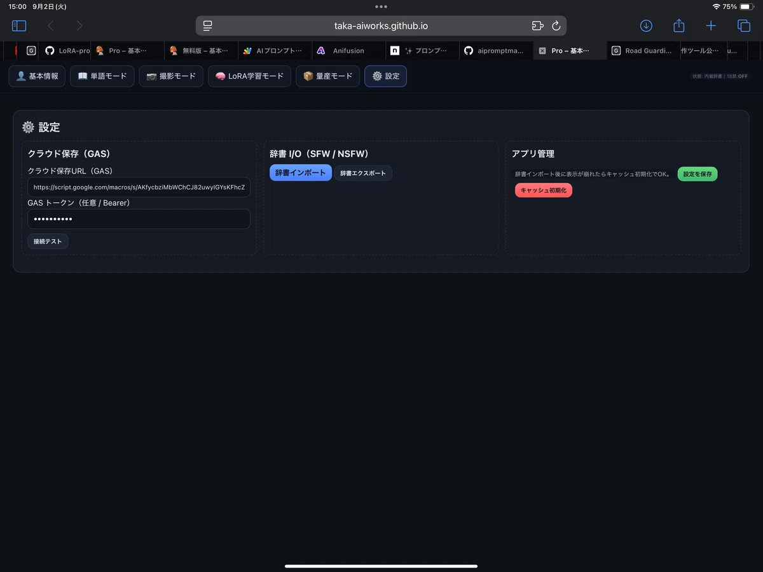
Task: Click the クラウド保存URL field
Action: [x=139, y=187]
